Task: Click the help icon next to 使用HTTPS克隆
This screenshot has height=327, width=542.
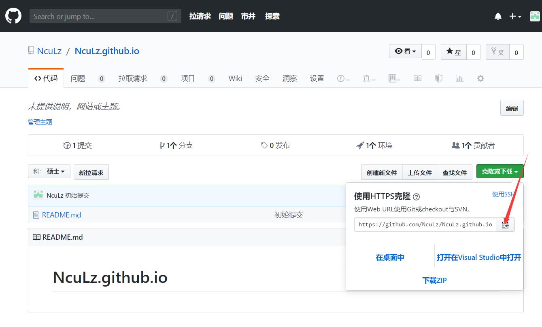Action: point(416,197)
